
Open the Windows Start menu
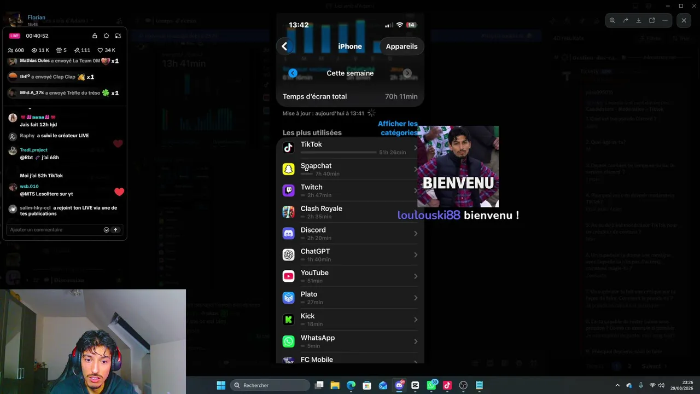point(221,385)
